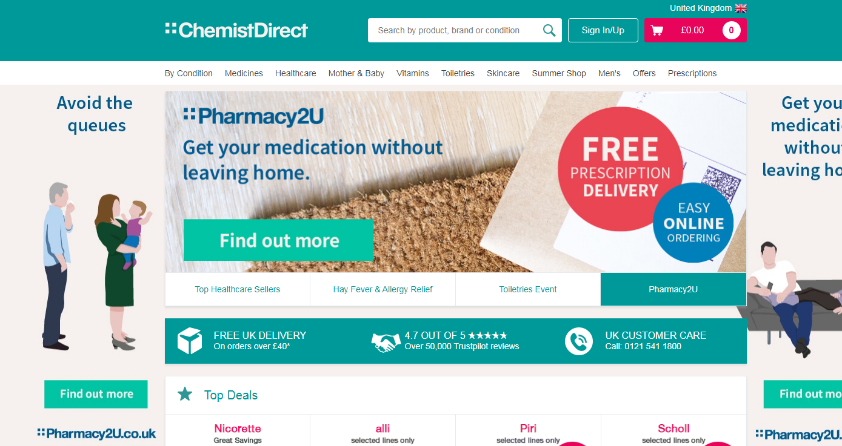Switch to Hay Fever & Allergy Relief tab
Screen dimensions: 842x446
[383, 289]
